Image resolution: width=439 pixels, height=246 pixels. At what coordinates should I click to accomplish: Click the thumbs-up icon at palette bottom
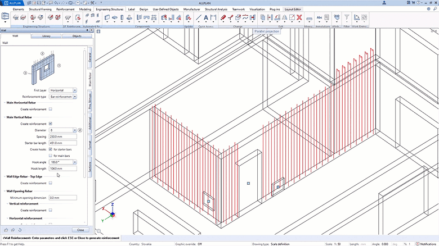coord(6,230)
